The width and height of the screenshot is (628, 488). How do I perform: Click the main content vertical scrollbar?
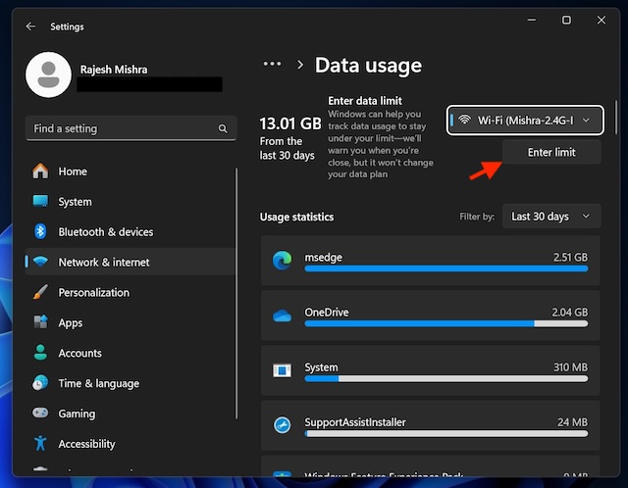point(615,118)
